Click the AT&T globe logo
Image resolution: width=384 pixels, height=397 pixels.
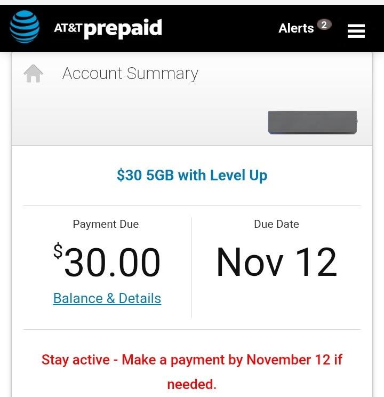tap(25, 27)
